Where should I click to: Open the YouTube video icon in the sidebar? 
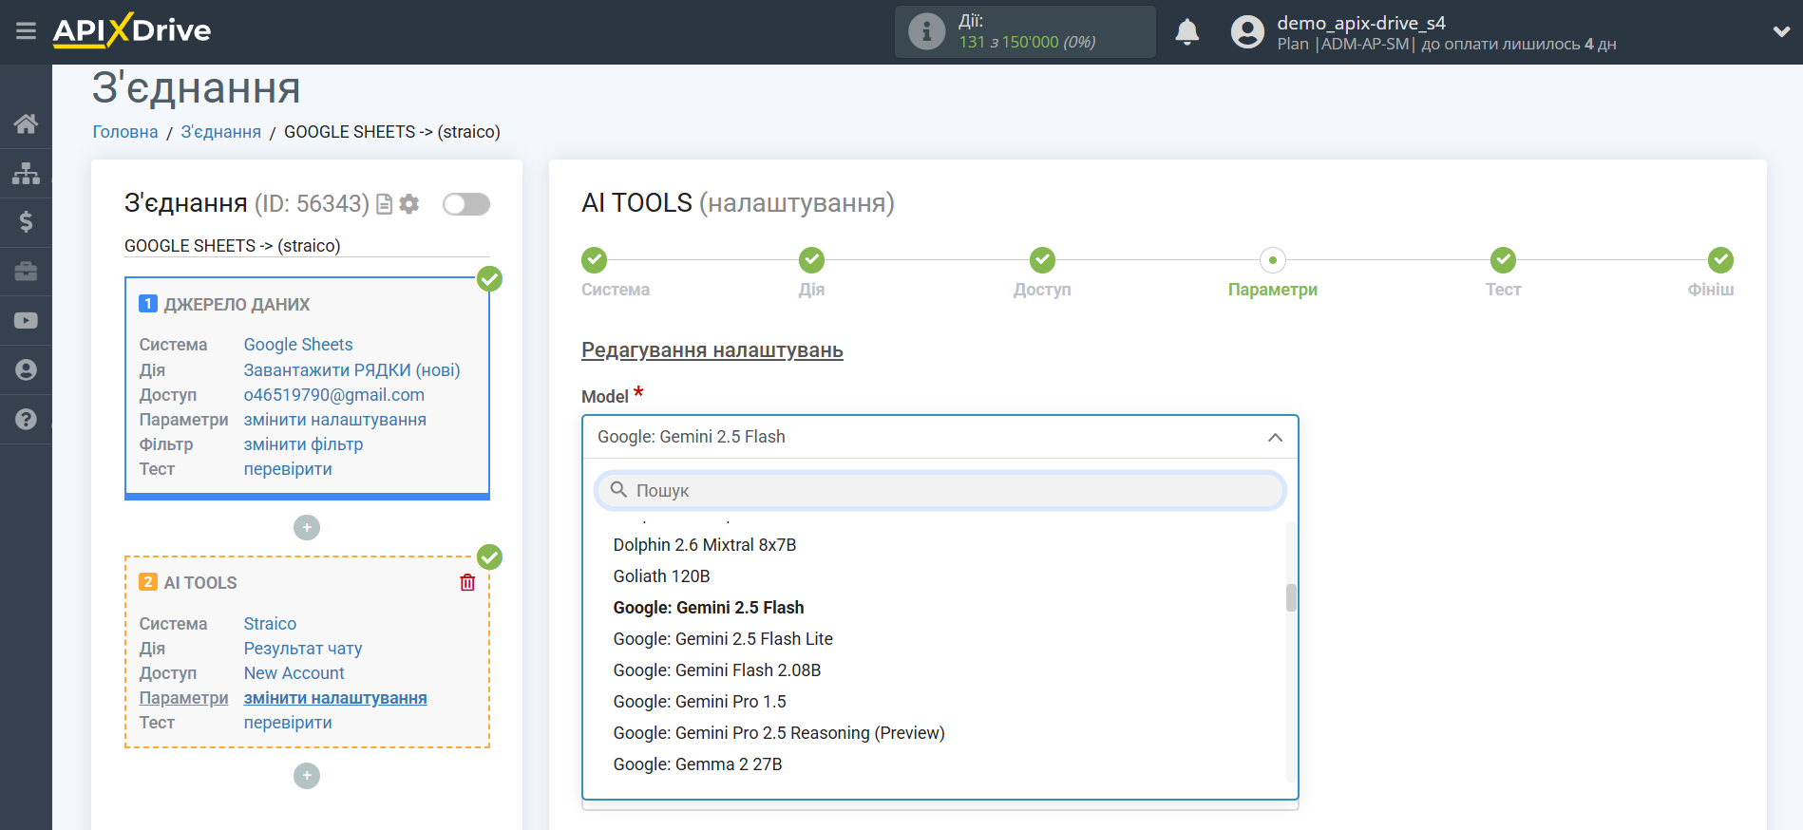click(x=26, y=321)
